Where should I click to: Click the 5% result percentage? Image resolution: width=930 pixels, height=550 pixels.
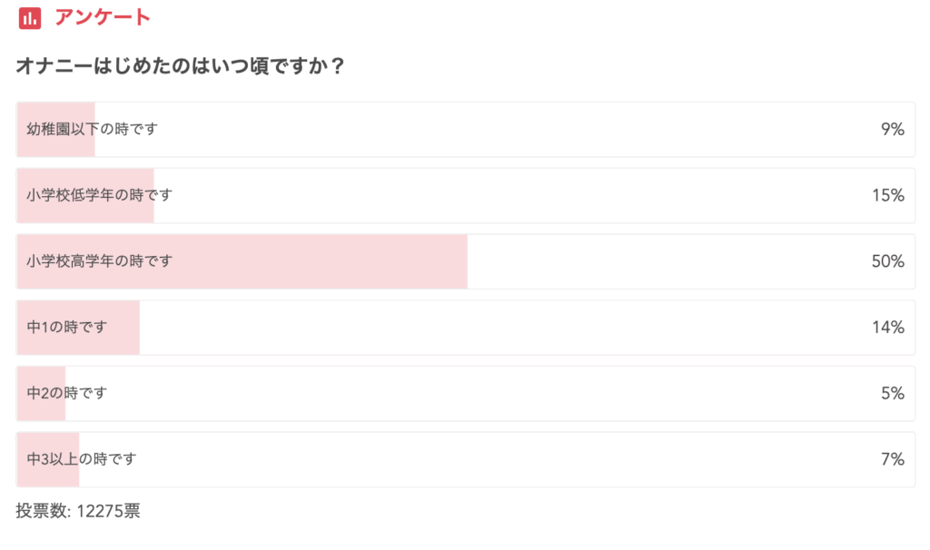click(x=892, y=393)
